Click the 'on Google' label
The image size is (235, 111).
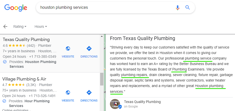[131, 106]
